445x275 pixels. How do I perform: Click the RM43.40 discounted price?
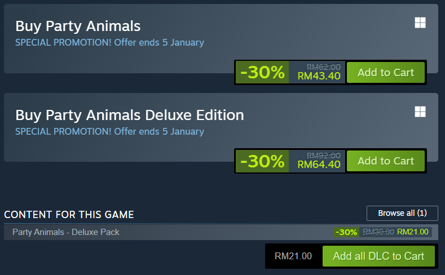(x=319, y=76)
